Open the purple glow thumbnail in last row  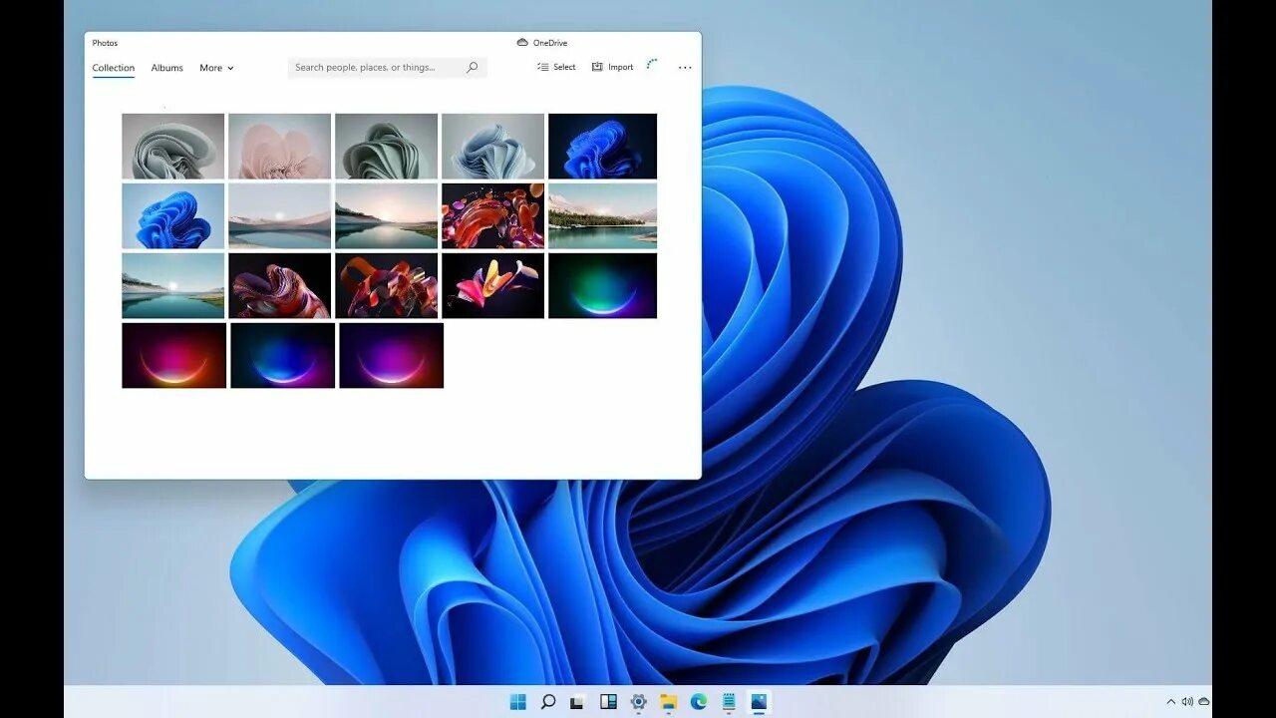392,355
